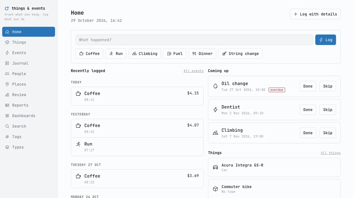The width and height of the screenshot is (354, 198).
Task: Click the things & events logo icon
Action: 7,8
